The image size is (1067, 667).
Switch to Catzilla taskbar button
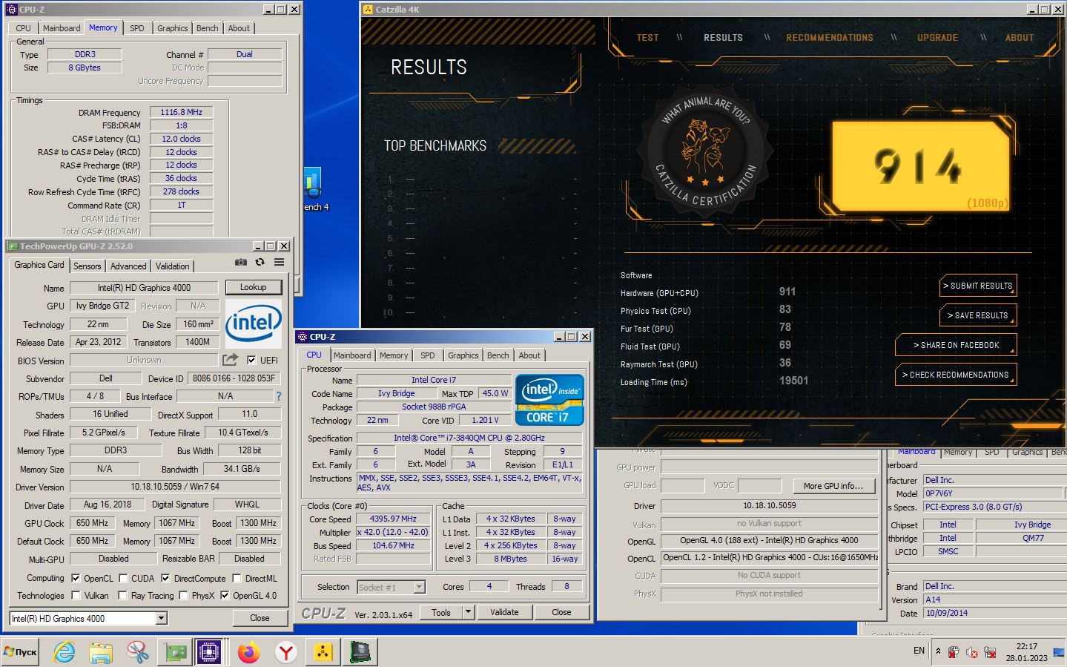pyautogui.click(x=323, y=652)
